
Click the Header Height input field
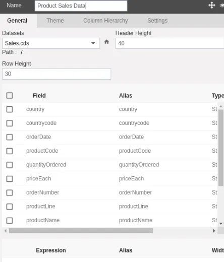pos(170,43)
